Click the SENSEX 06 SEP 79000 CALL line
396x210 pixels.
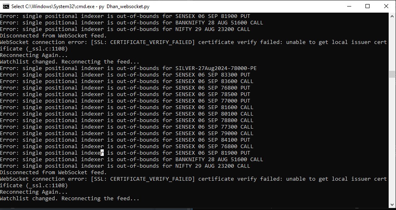127,133
